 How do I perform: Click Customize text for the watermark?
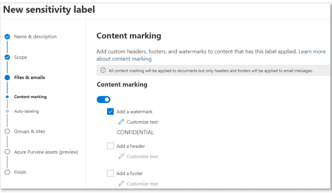click(x=142, y=122)
